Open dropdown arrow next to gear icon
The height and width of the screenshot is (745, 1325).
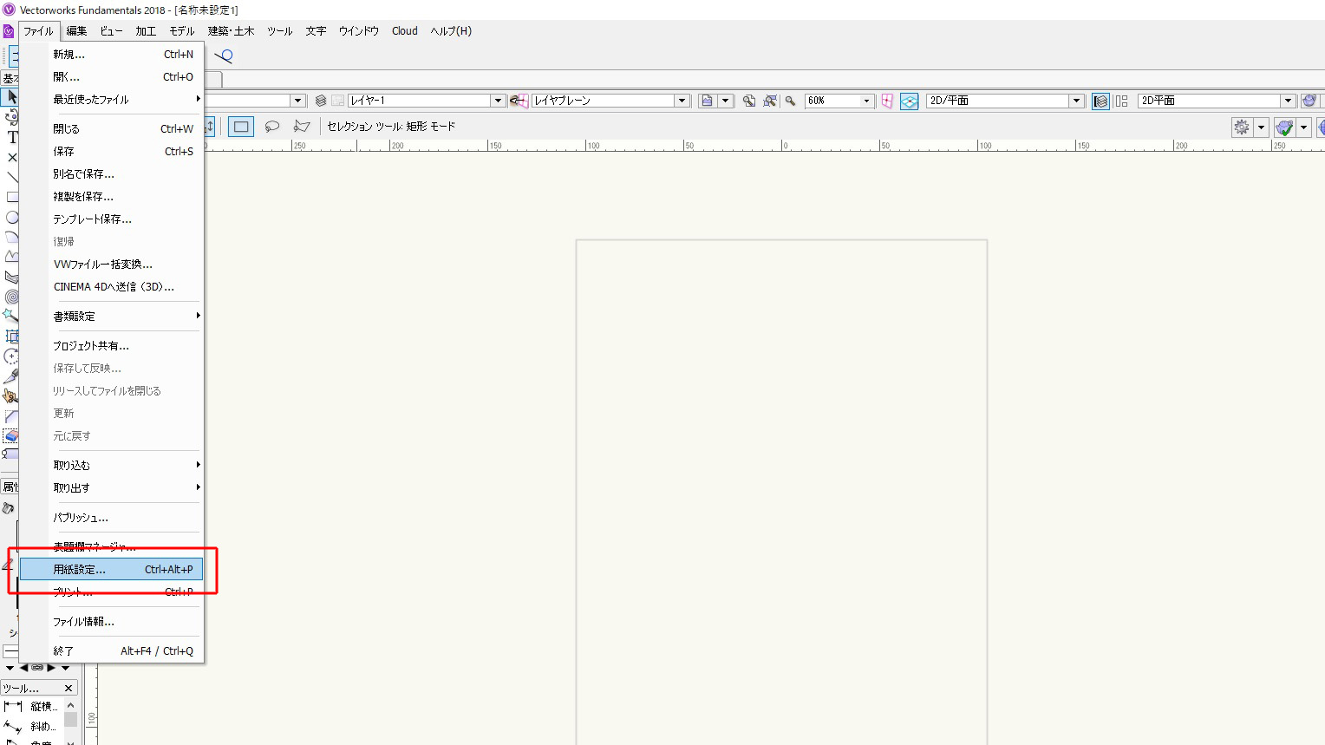click(1261, 127)
